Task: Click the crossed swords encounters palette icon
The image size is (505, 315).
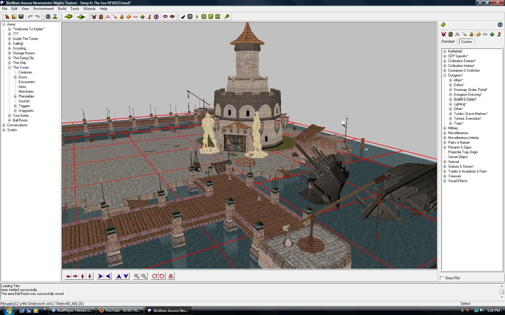Action: click(x=457, y=34)
